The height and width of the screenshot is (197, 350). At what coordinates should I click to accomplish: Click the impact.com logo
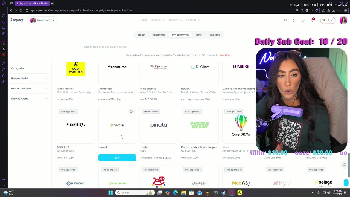(17, 20)
